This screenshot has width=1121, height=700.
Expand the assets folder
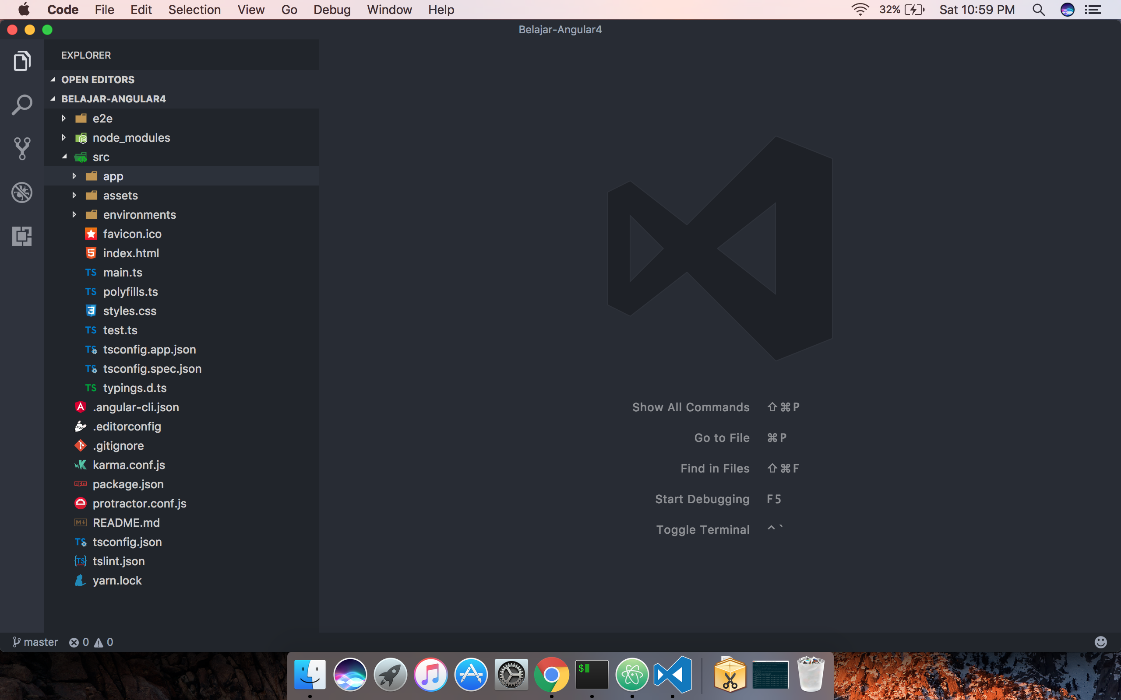coord(181,196)
